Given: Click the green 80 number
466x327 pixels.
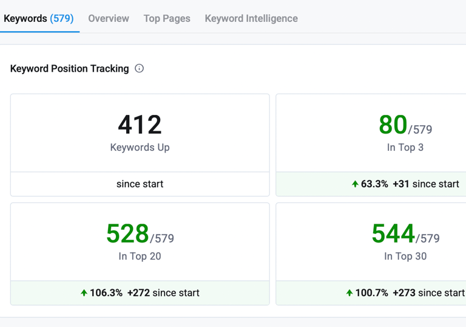Looking at the screenshot, I should click(393, 125).
